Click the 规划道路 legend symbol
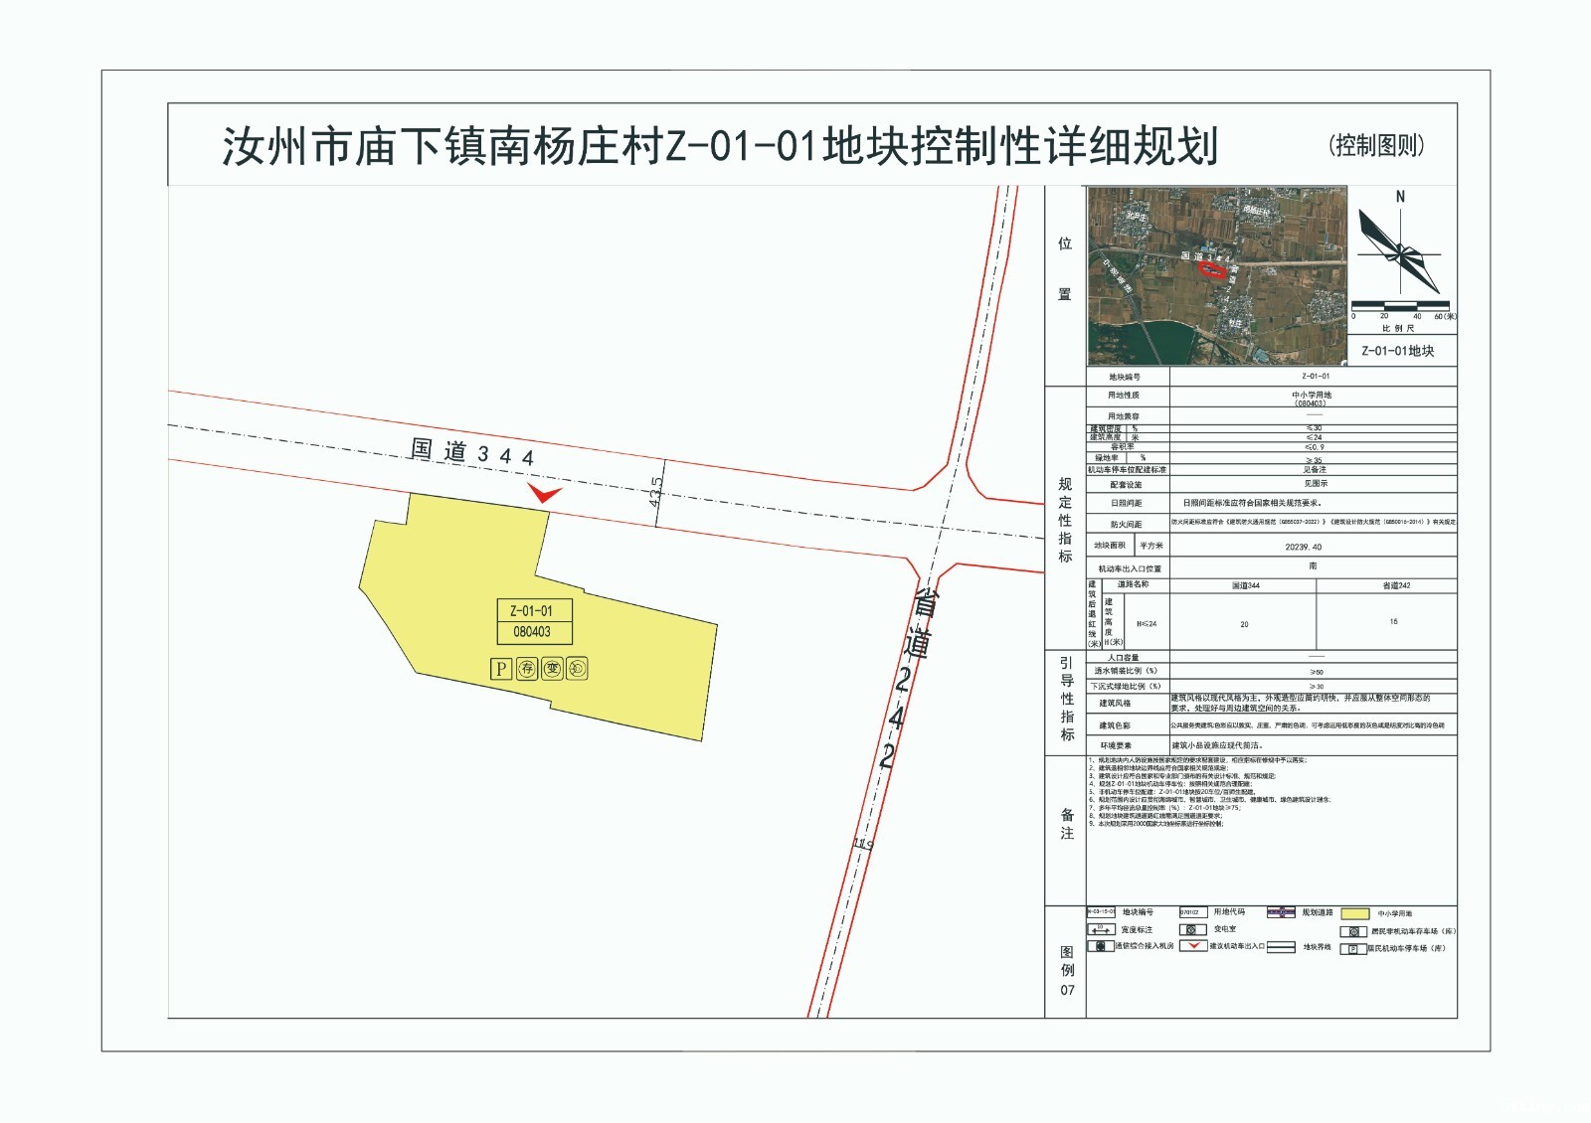Image resolution: width=1591 pixels, height=1123 pixels. (1281, 912)
